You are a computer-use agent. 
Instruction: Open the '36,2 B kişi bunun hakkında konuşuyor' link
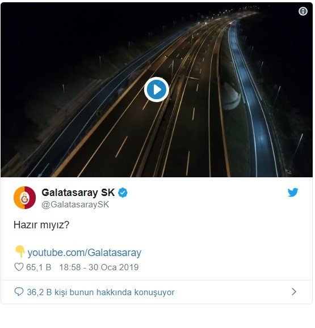pyautogui.click(x=100, y=292)
